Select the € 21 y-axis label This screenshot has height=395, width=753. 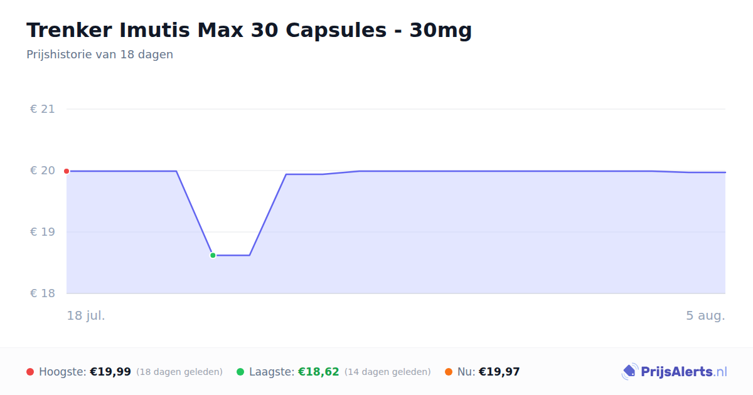pos(43,109)
